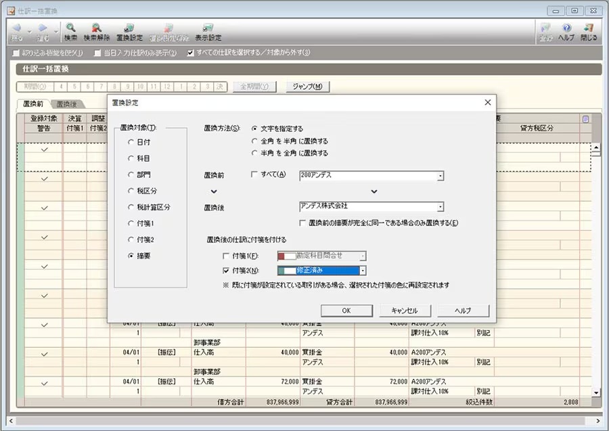Click the 検索解除 toolbar icon

tap(97, 32)
